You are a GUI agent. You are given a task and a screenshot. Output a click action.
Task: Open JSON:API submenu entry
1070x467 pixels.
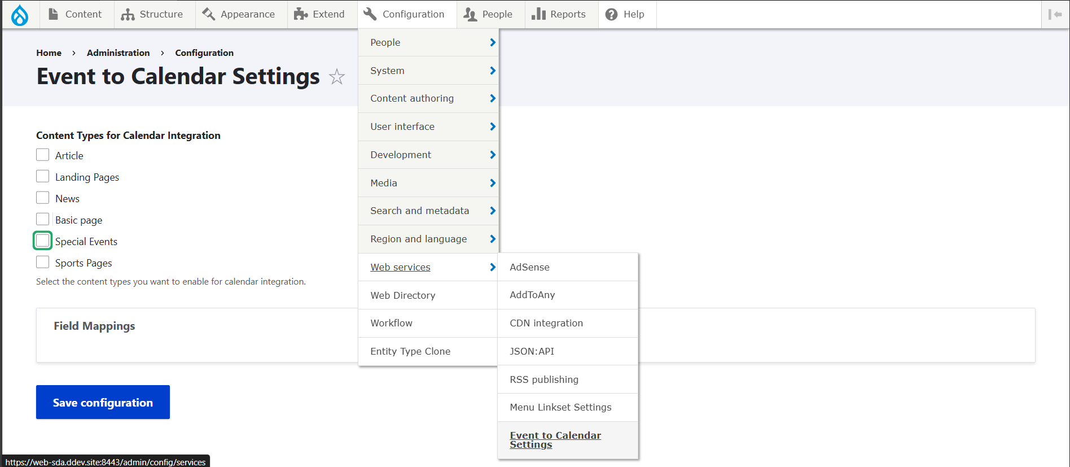click(x=568, y=351)
